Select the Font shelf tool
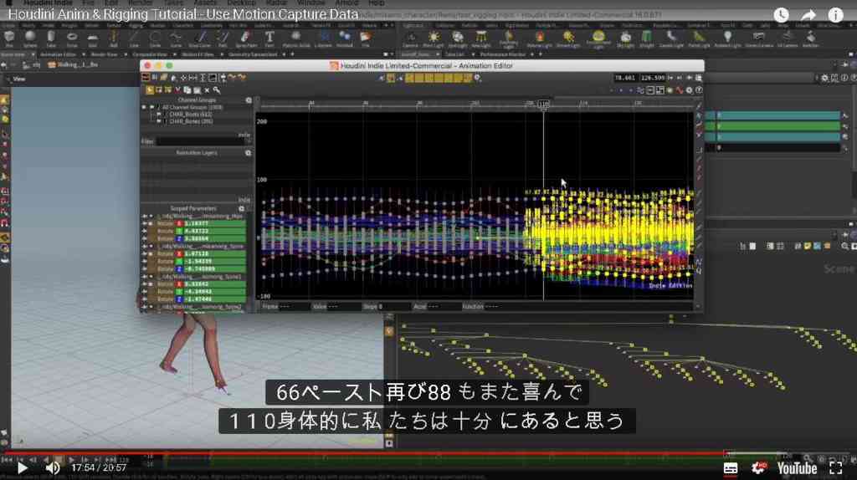 (x=269, y=38)
